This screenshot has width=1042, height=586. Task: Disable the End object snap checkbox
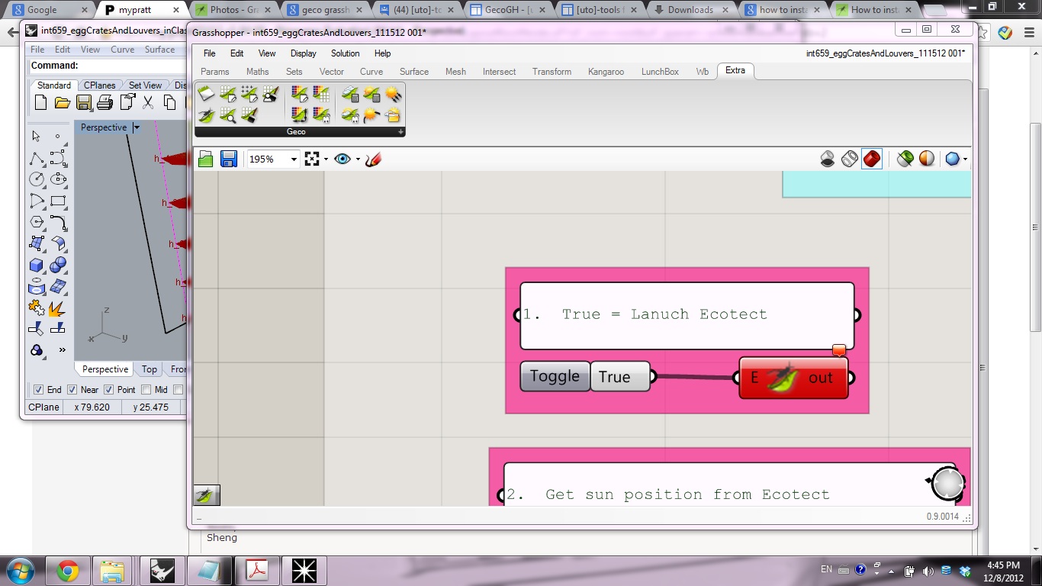click(x=39, y=390)
